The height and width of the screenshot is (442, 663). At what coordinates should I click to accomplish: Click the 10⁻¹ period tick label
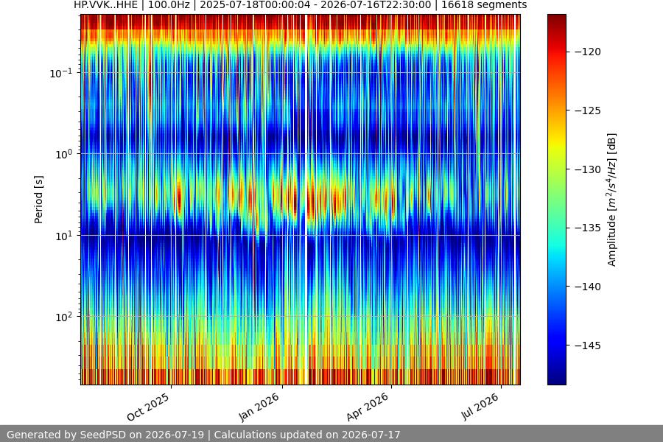[x=60, y=73]
